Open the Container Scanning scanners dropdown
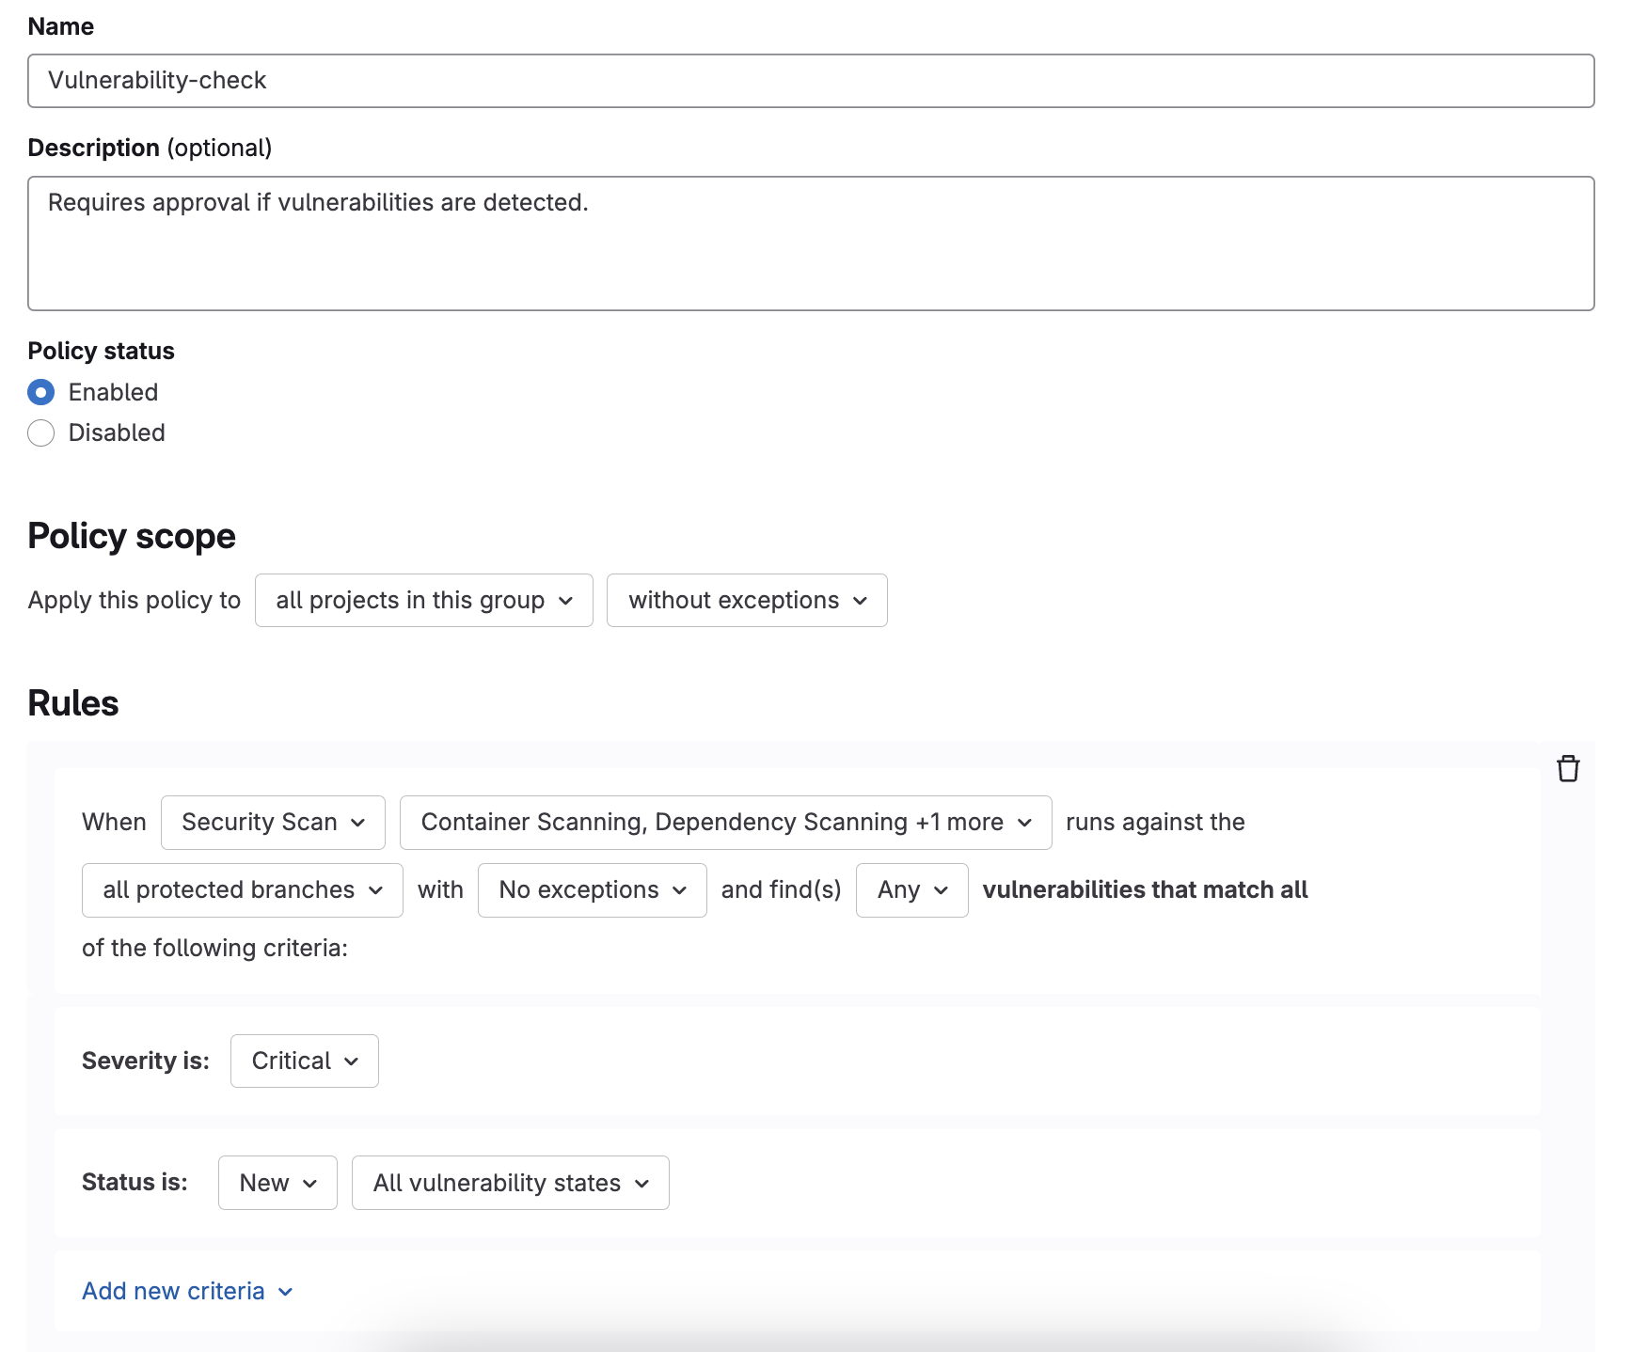1631x1352 pixels. tap(725, 823)
